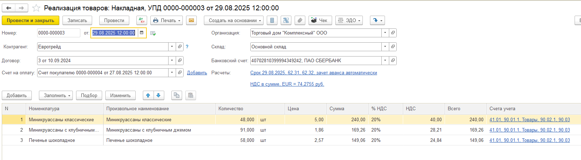Click date field 29.08.2025 12:00:00

pos(114,33)
